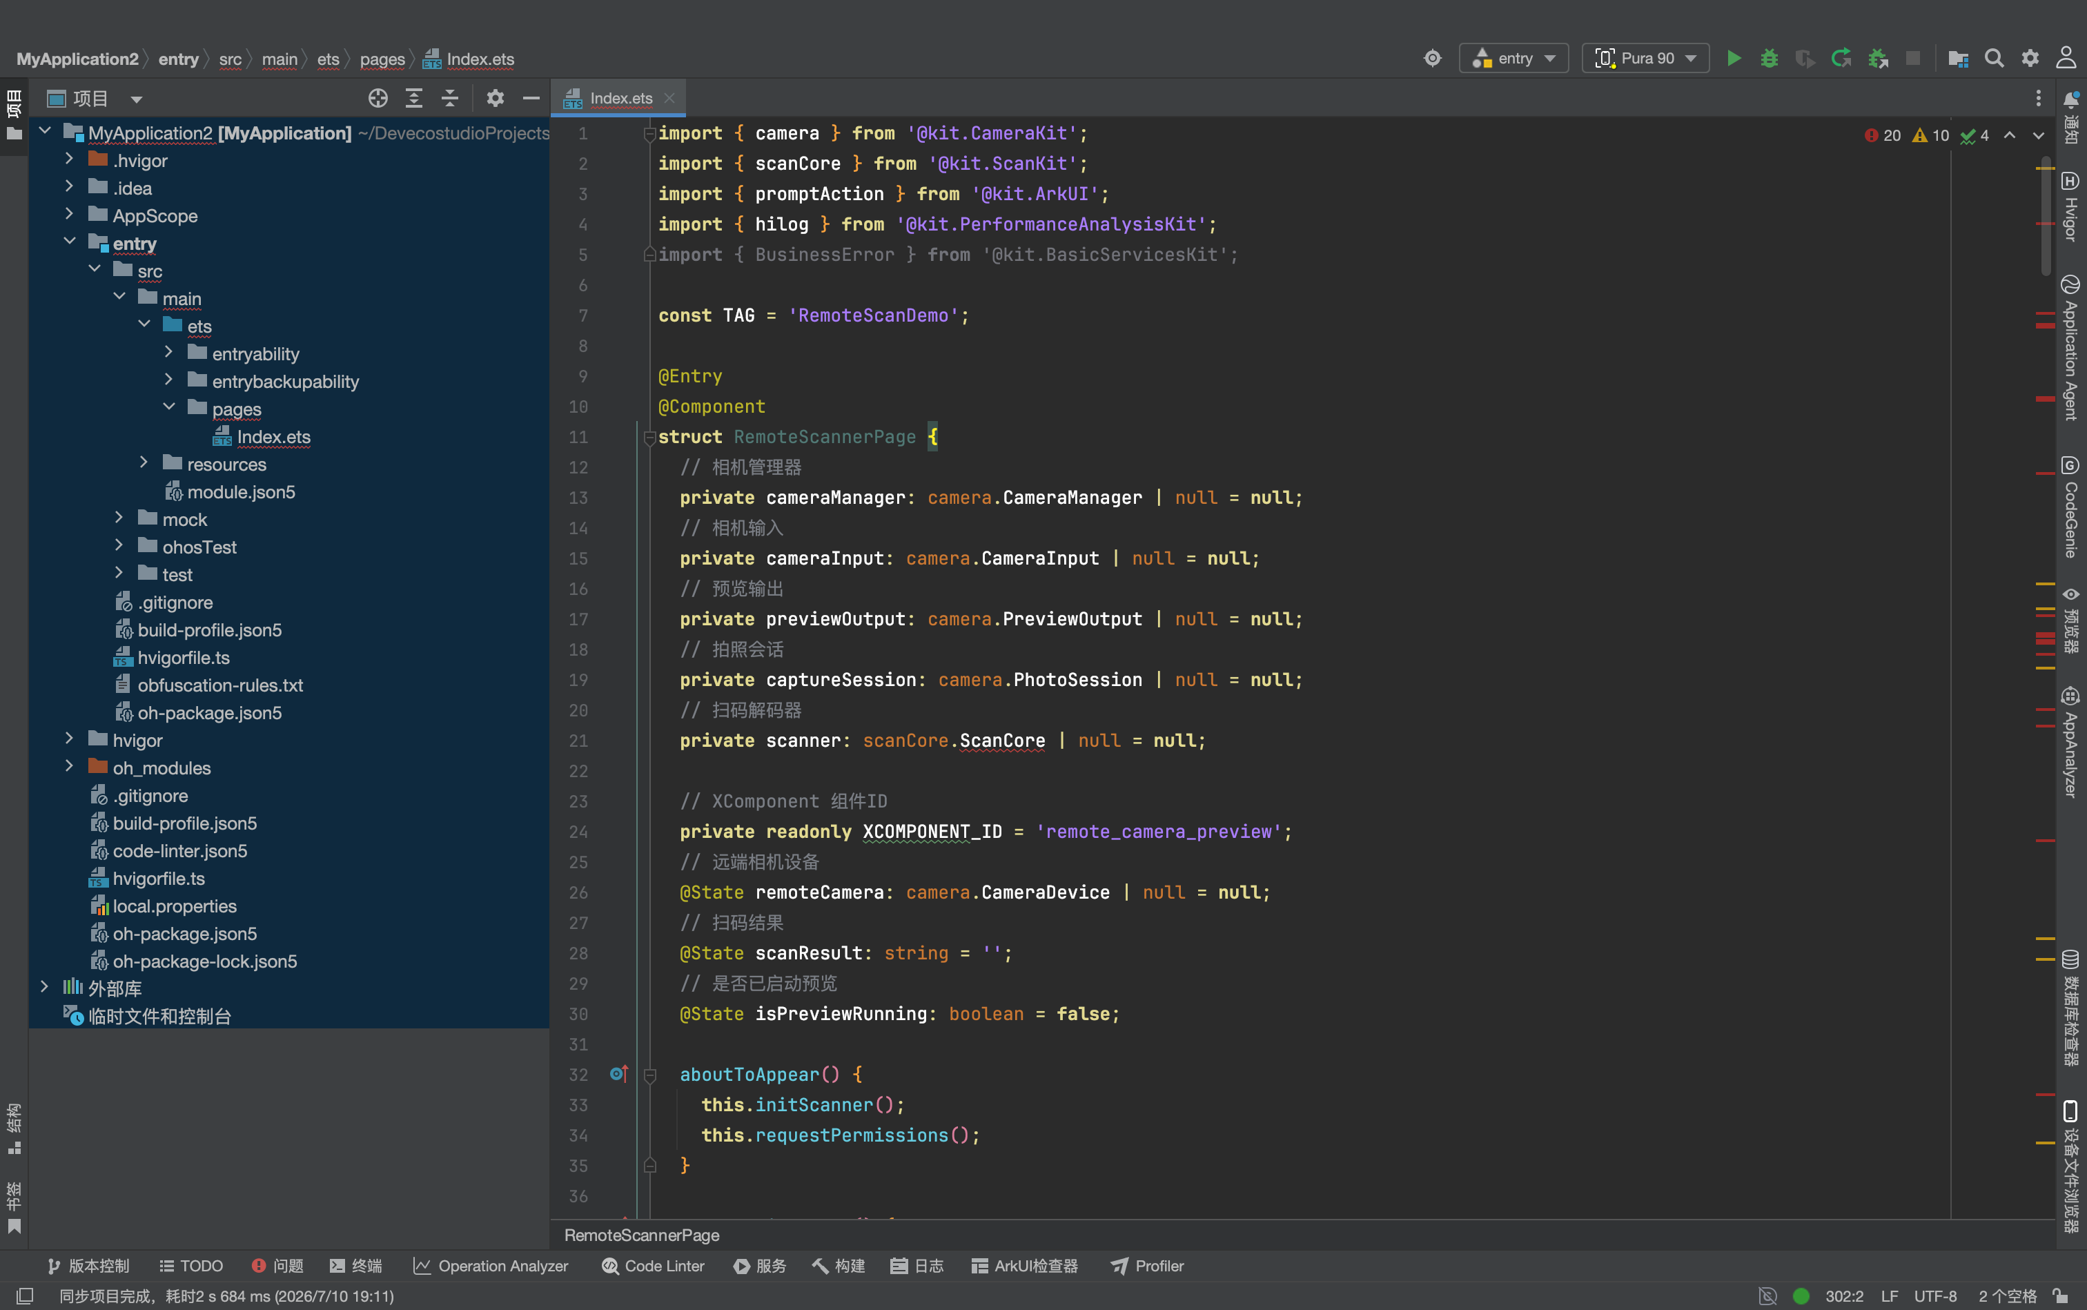2087x1310 pixels.
Task: Click the Search Everywhere magnifier icon
Action: 1993,58
